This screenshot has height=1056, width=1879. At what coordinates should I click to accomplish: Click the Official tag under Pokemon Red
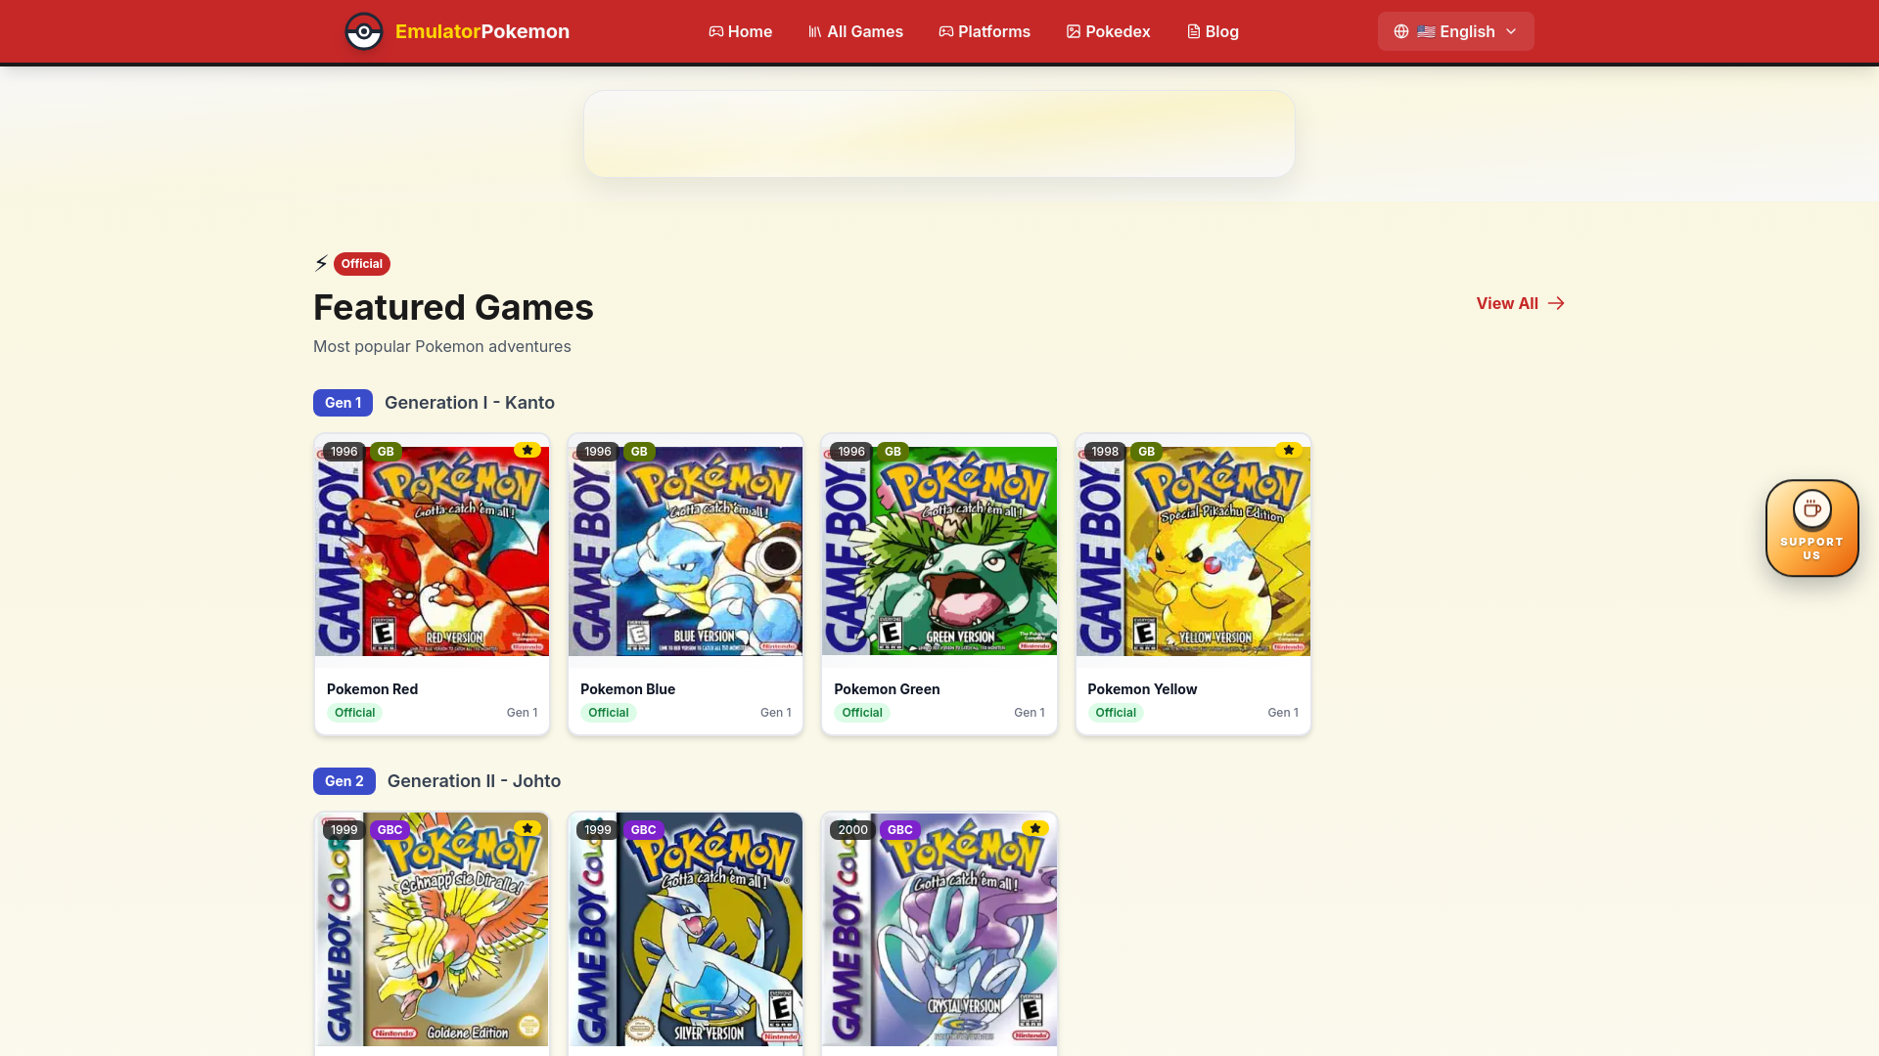tap(354, 713)
